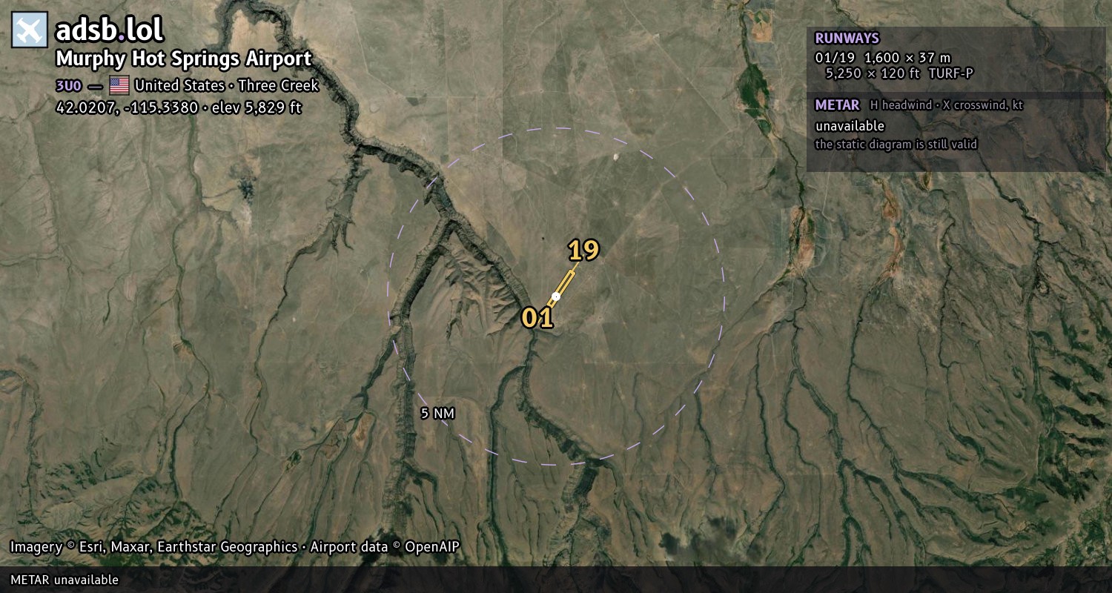Click the yellow runway 01/19 strip
The width and height of the screenshot is (1112, 593).
(561, 289)
